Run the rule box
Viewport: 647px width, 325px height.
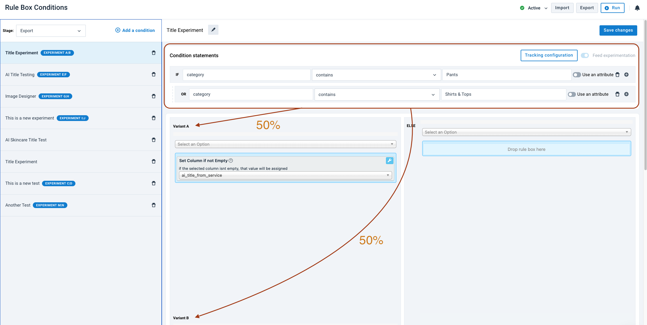(x=612, y=8)
